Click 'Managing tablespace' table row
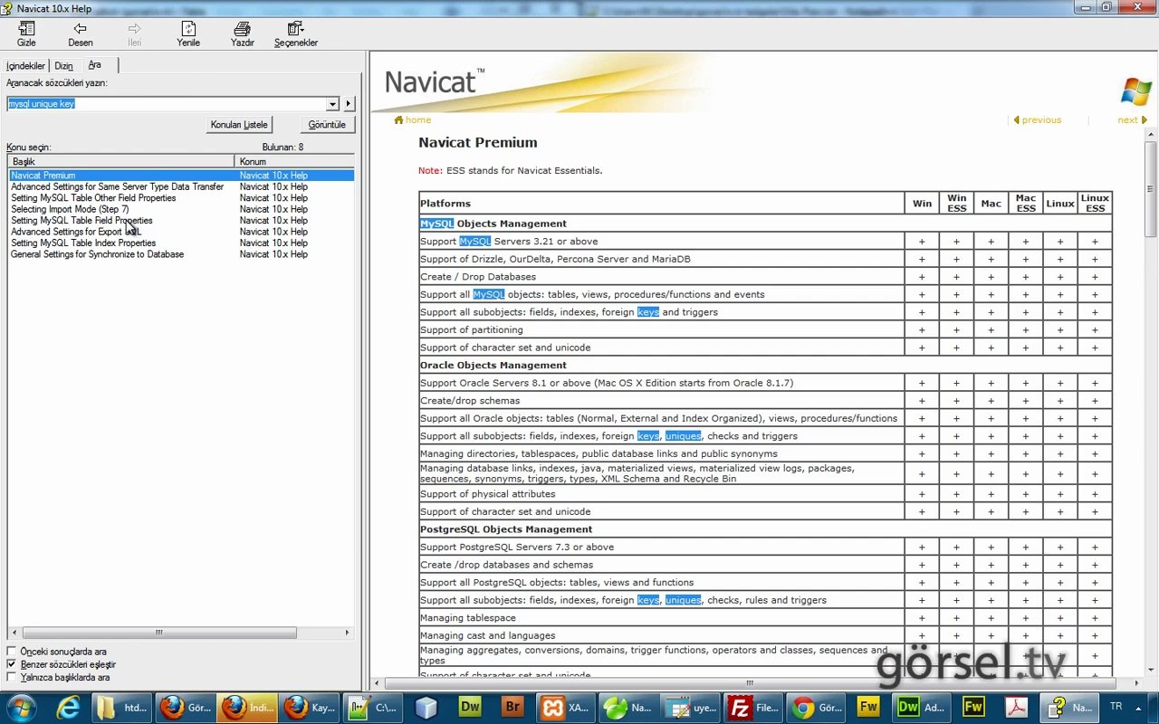1159x724 pixels. coord(661,618)
